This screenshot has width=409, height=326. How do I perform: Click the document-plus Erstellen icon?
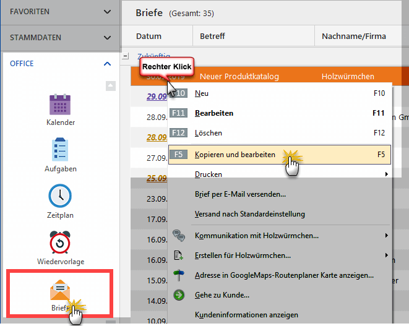tap(179, 255)
